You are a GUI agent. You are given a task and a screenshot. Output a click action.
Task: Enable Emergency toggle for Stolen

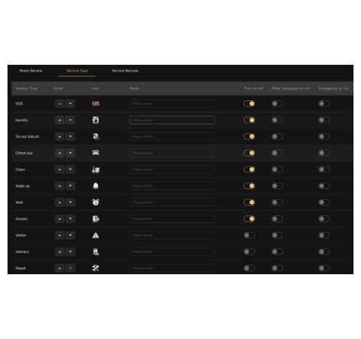click(x=324, y=235)
